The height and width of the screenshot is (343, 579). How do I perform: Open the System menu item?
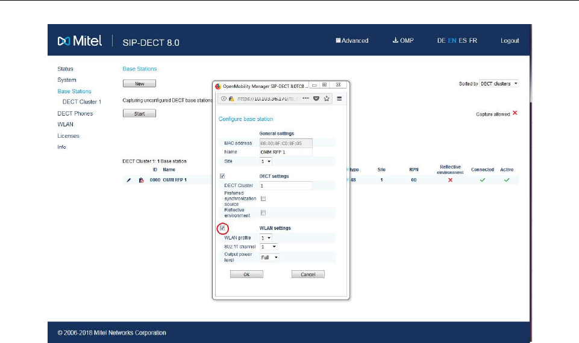pyautogui.click(x=67, y=80)
